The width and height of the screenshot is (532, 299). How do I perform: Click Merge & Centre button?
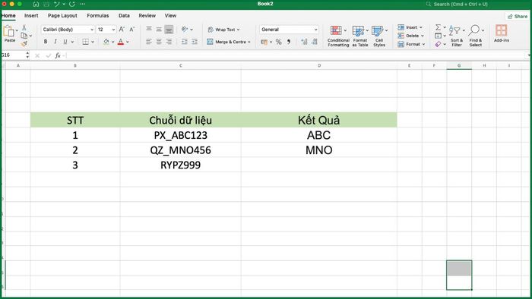pyautogui.click(x=228, y=42)
